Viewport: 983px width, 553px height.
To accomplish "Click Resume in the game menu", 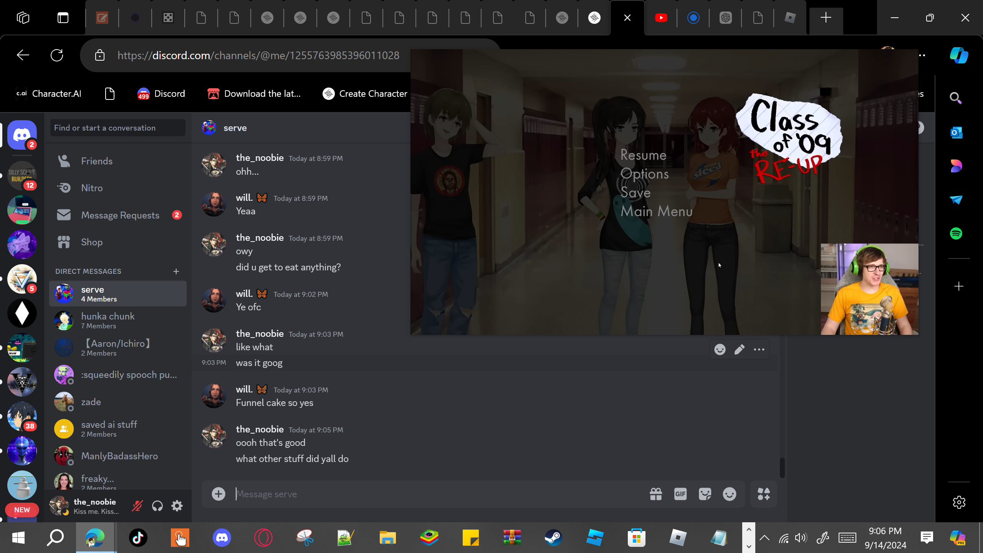I will 643,155.
